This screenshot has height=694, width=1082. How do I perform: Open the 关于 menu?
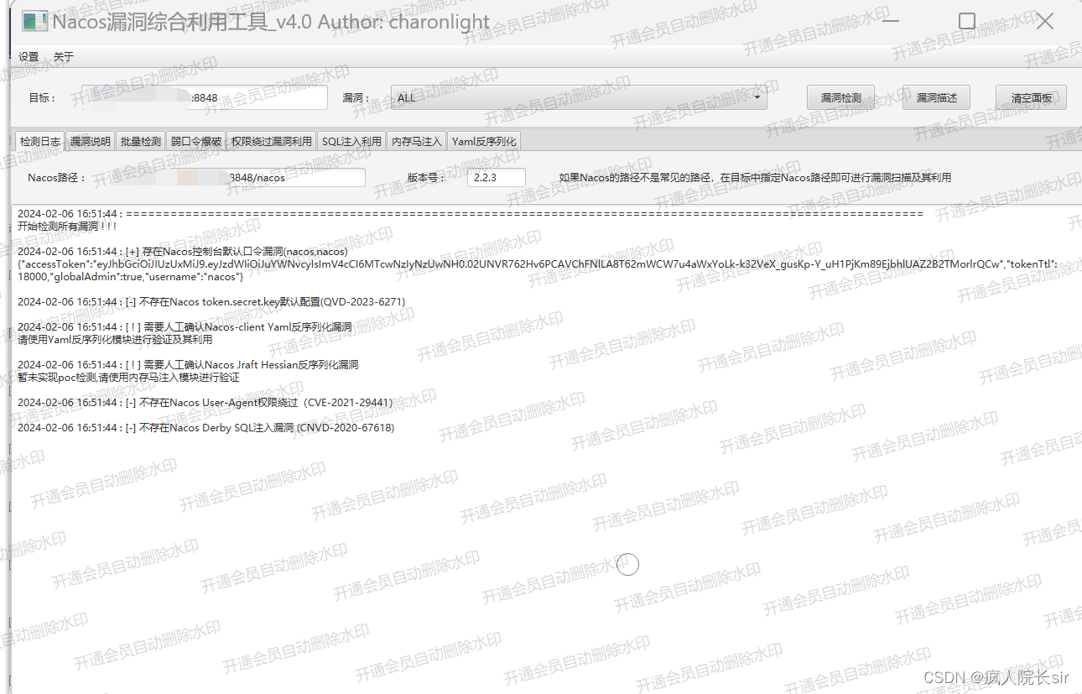(62, 55)
